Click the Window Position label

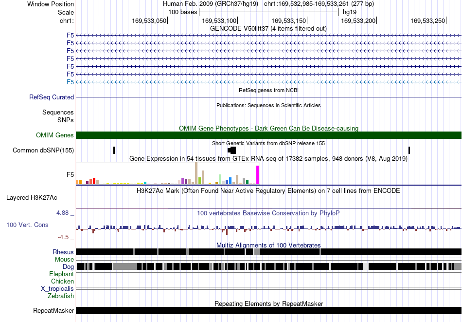click(51, 4)
